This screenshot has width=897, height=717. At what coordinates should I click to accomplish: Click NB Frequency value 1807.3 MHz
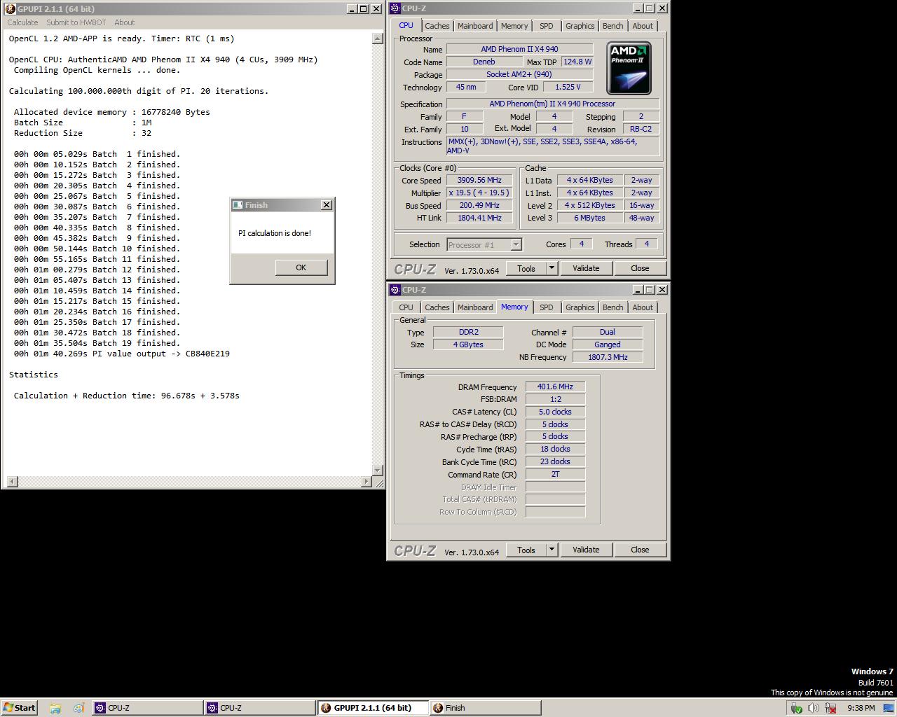point(608,357)
